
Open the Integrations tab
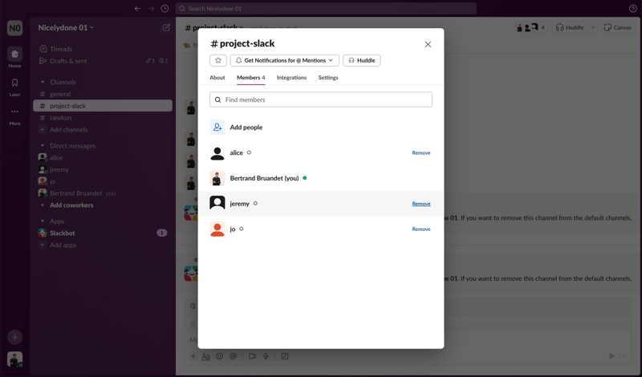[291, 78]
